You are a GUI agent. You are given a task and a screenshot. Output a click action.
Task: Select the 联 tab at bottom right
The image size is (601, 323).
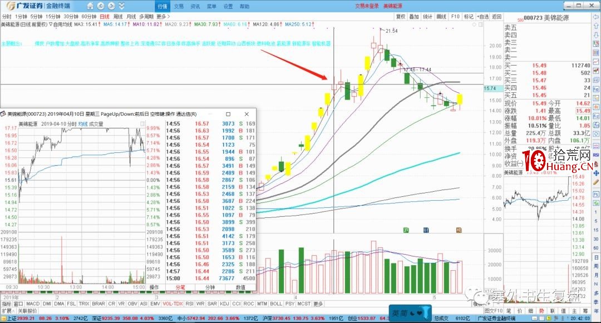553,311
